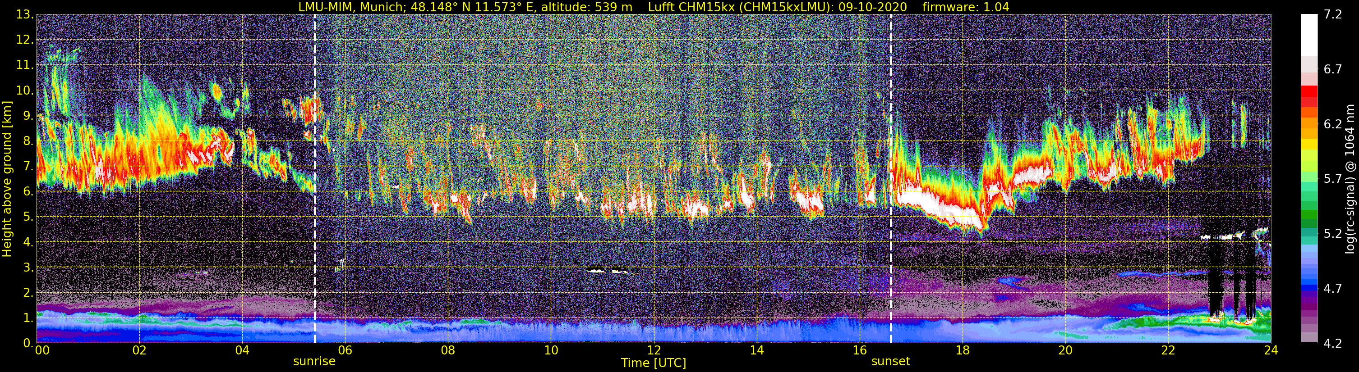This screenshot has width=1359, height=372.
Task: Click the blue segment of the colorbar
Action: coord(1309,287)
